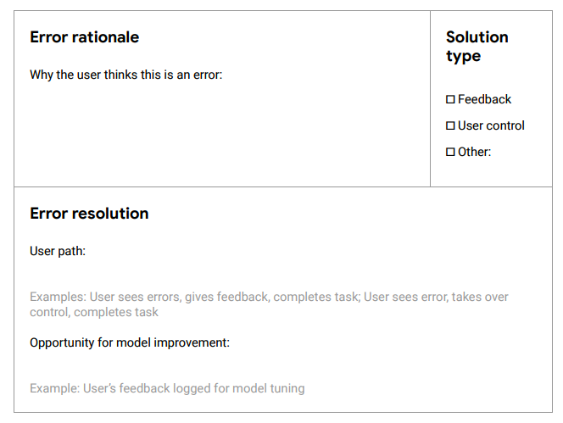Viewport: 563px width, 423px height.
Task: Click the User path: label
Action: (58, 251)
